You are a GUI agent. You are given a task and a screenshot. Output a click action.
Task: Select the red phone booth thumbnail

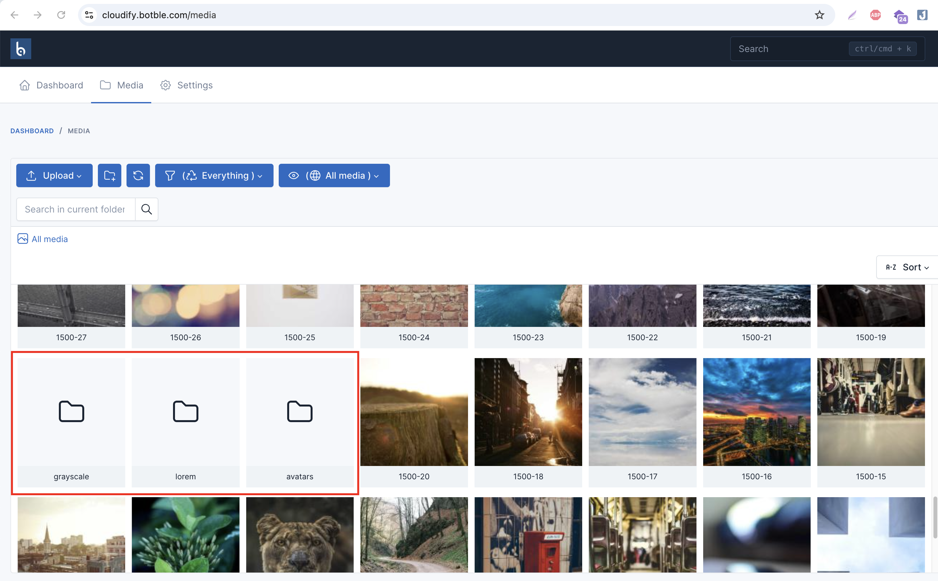pyautogui.click(x=529, y=535)
